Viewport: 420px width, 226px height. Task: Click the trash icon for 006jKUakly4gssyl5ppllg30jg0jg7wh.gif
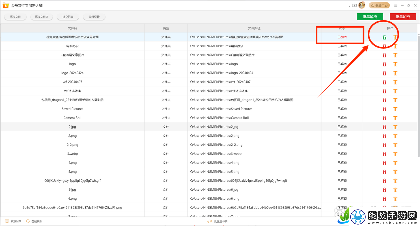click(395, 181)
